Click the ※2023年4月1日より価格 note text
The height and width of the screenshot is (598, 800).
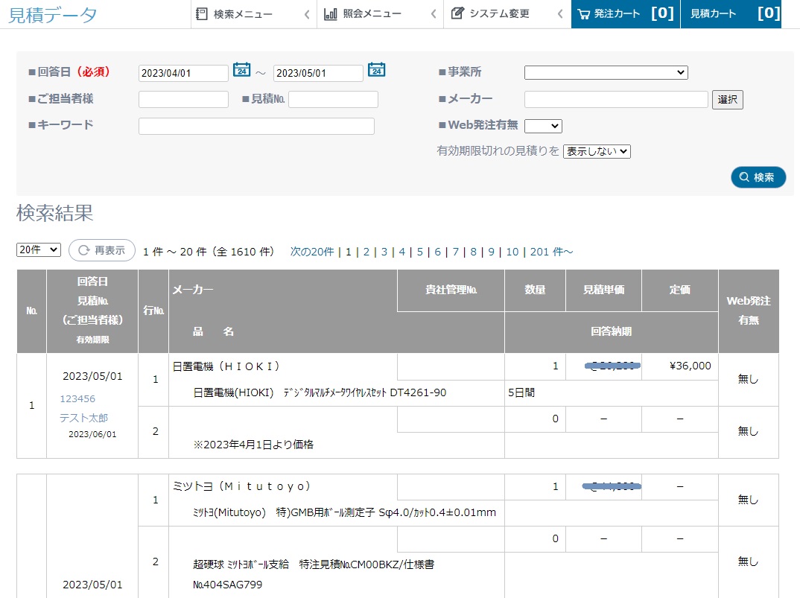(x=253, y=445)
